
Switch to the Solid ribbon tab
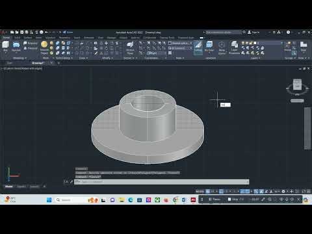(17, 38)
